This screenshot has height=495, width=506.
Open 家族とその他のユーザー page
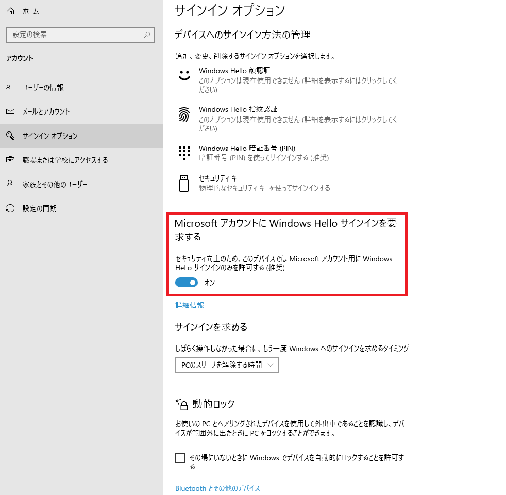(81, 184)
